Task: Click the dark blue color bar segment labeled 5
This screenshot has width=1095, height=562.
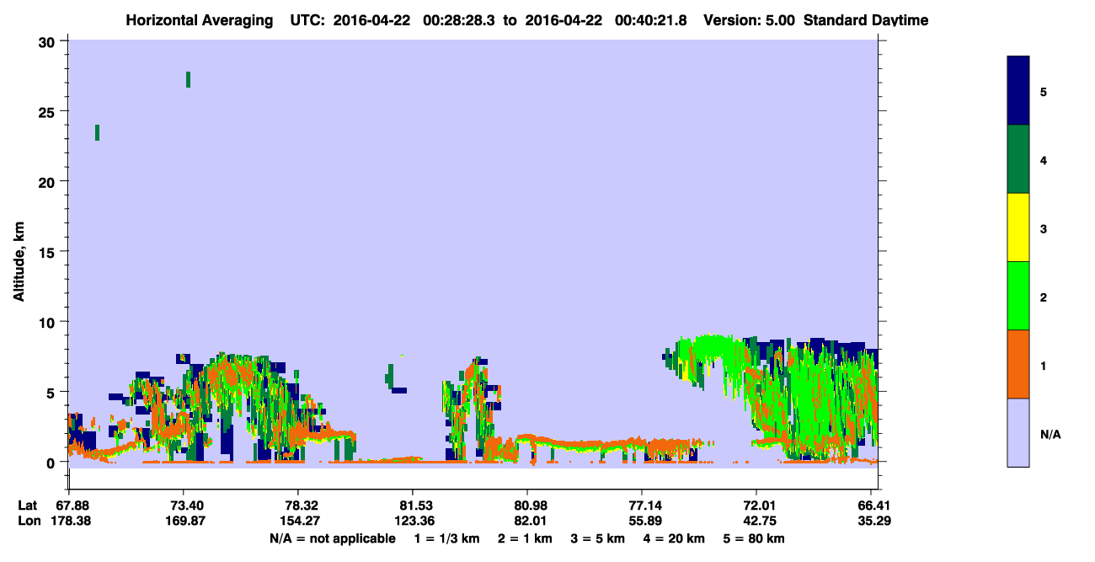Action: pyautogui.click(x=1018, y=91)
